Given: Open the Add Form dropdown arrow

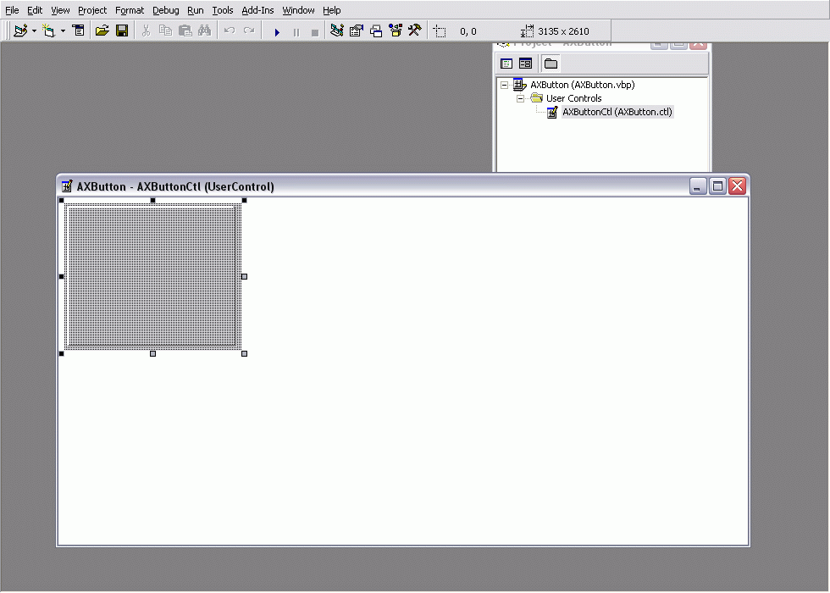Looking at the screenshot, I should 61,30.
